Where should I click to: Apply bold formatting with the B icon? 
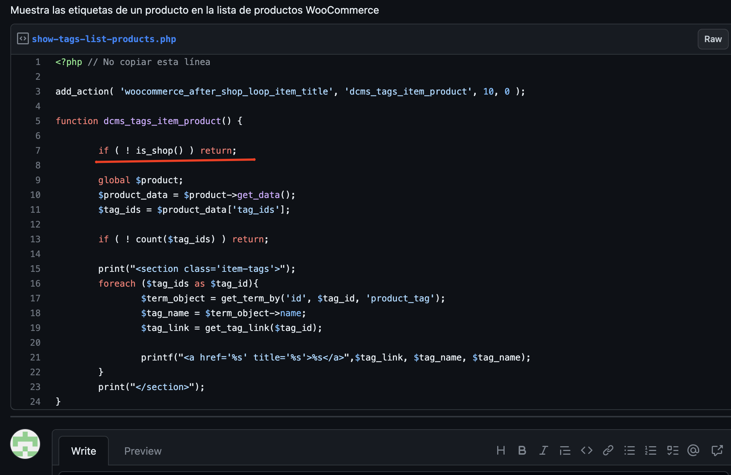click(x=522, y=450)
